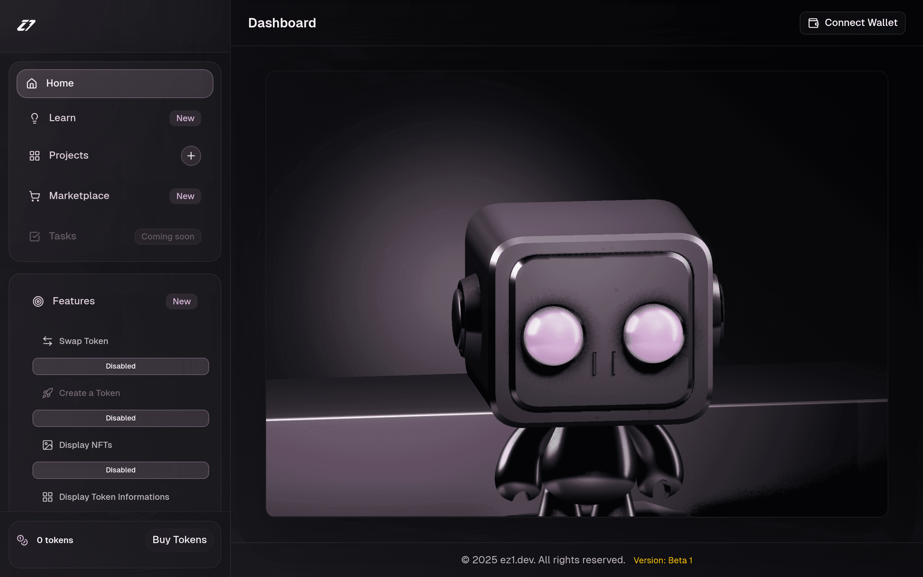Click the Learn lightbulb icon
The width and height of the screenshot is (923, 577).
(x=35, y=118)
